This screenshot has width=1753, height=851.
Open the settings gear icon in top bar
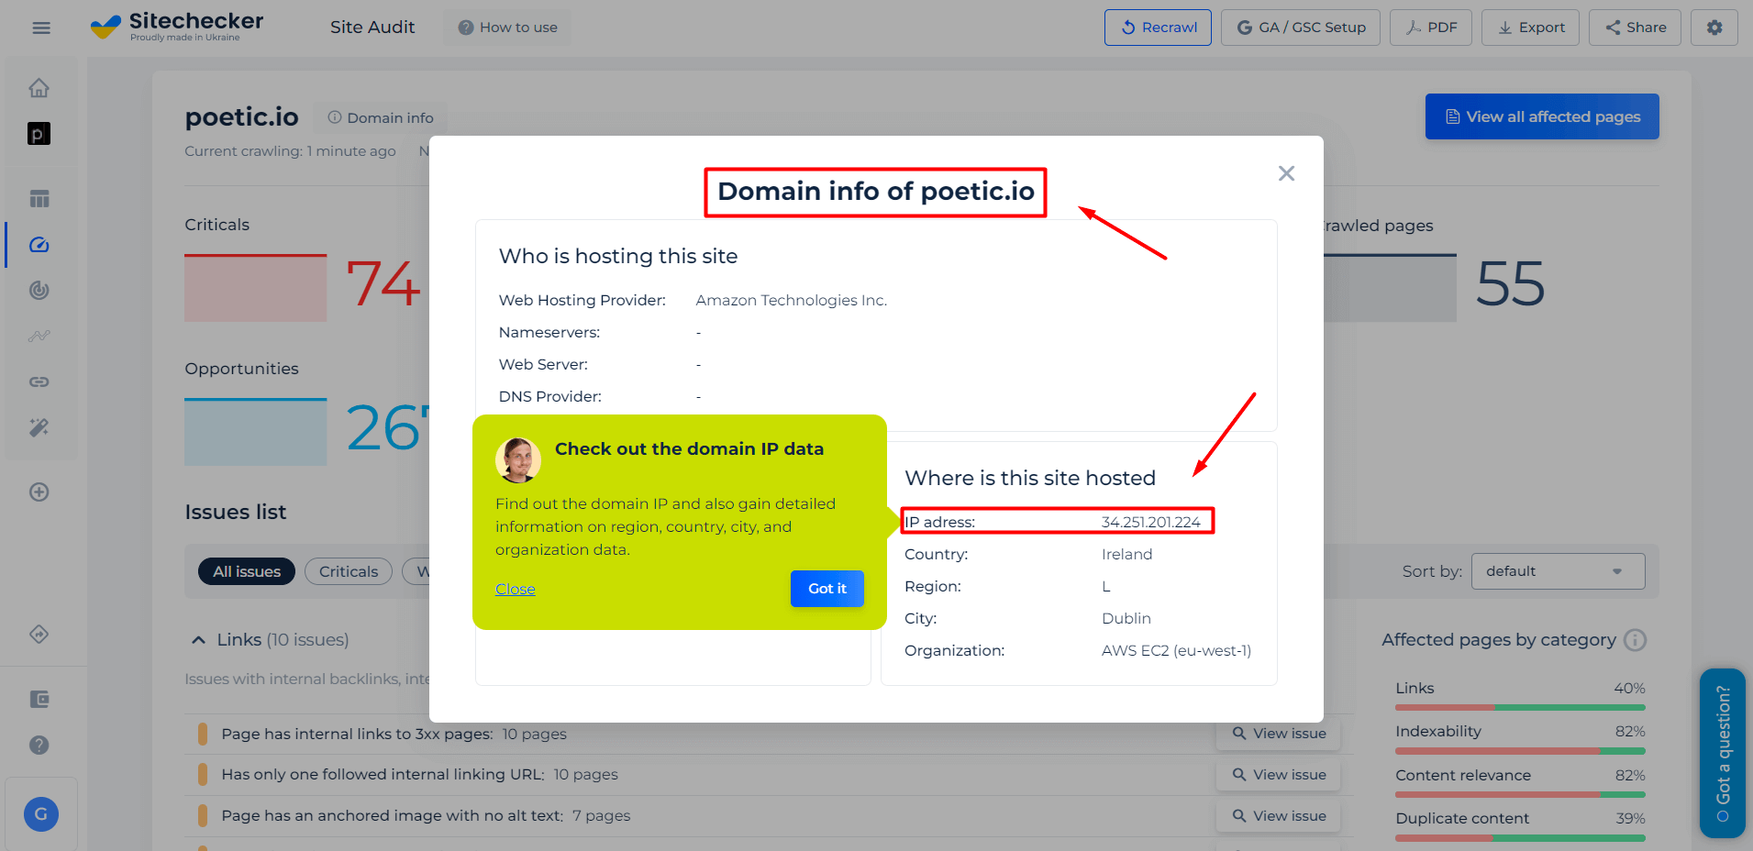point(1714,28)
